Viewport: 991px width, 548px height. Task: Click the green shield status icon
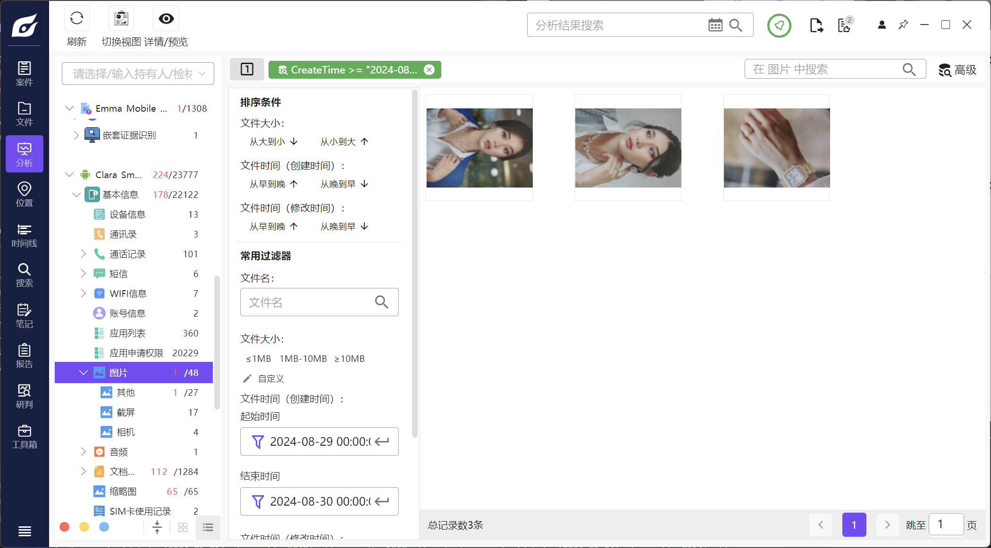(779, 25)
